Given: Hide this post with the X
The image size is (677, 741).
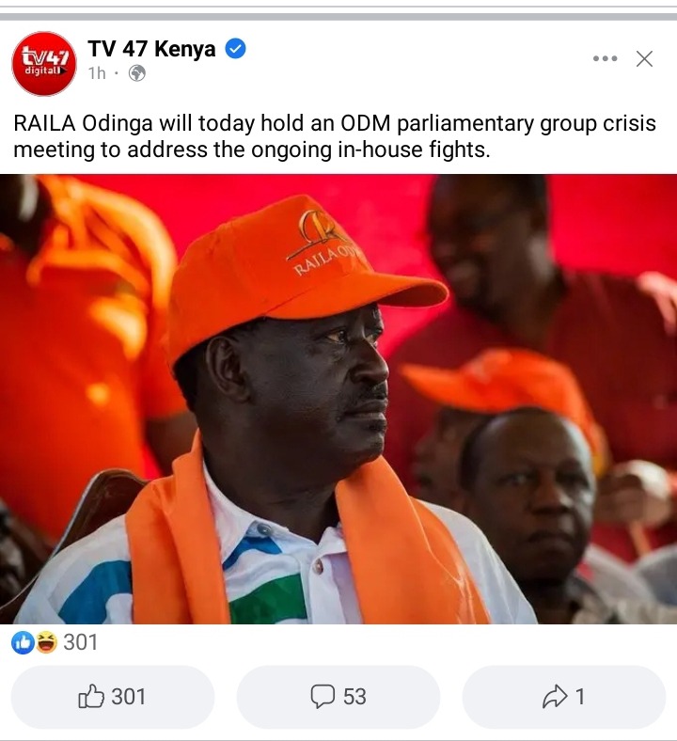Looking at the screenshot, I should 644,59.
